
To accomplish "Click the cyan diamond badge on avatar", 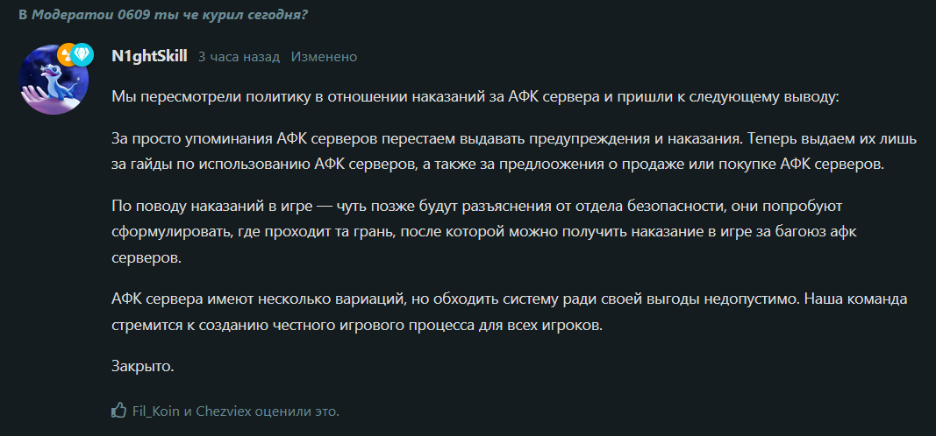I will 83,54.
